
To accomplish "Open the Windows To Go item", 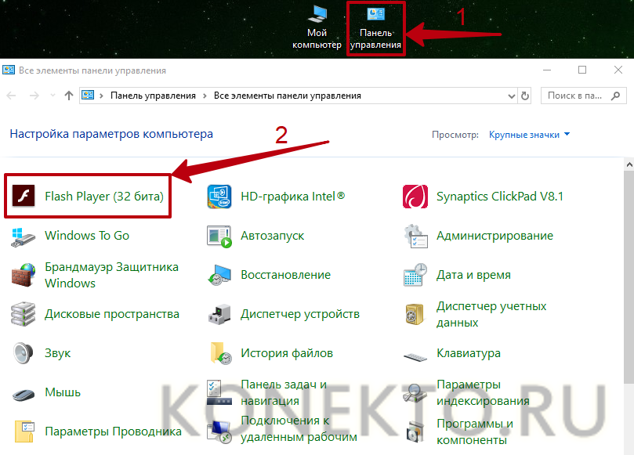I will pyautogui.click(x=86, y=235).
